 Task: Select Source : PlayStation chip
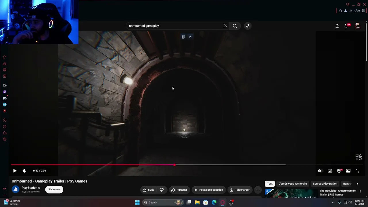(x=325, y=184)
